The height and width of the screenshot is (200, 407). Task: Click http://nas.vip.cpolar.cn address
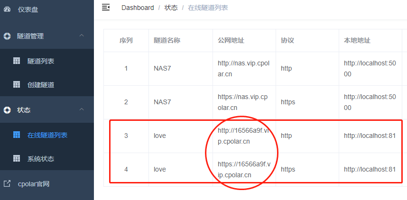coord(243,68)
